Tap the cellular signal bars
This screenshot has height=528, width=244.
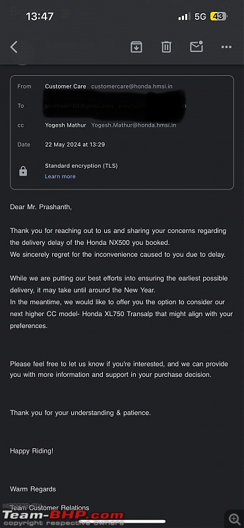184,16
